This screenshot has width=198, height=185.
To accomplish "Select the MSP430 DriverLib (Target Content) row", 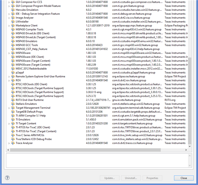I will point(97,37).
